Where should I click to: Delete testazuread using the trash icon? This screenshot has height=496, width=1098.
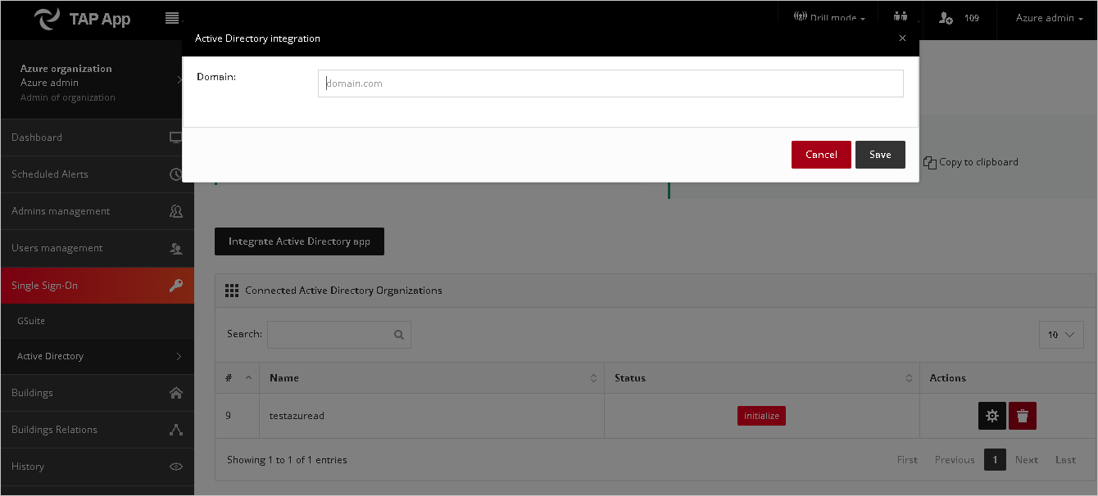[1022, 416]
